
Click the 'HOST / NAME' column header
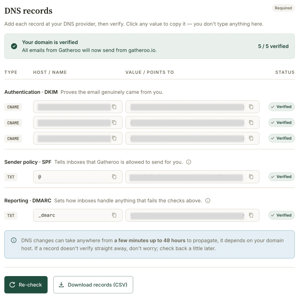pyautogui.click(x=50, y=72)
